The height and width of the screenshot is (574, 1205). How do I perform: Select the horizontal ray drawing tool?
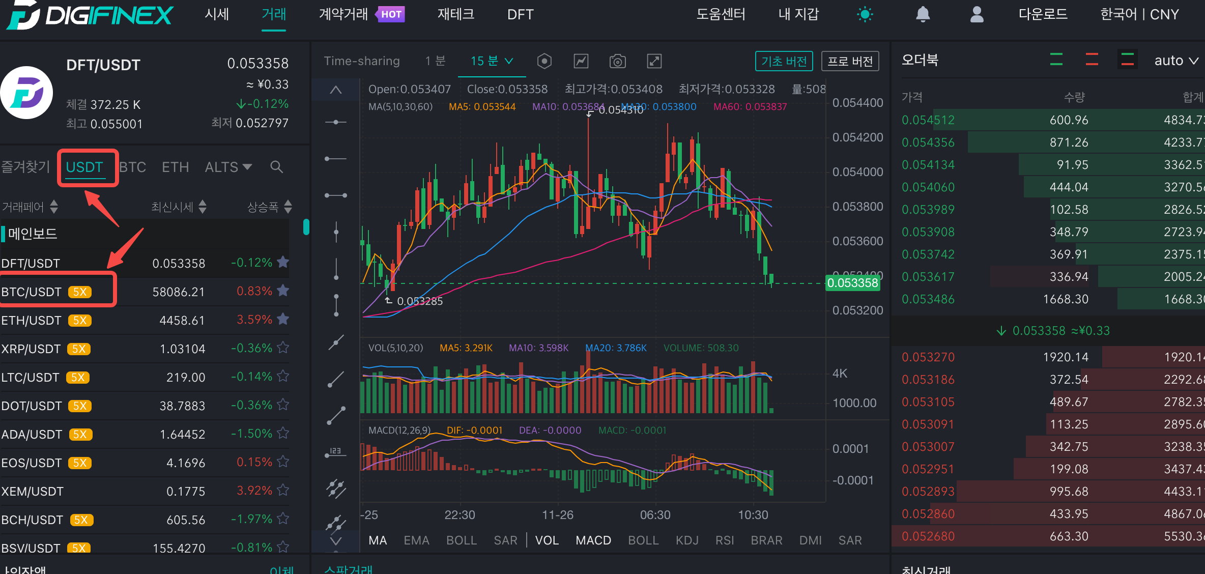coord(336,159)
